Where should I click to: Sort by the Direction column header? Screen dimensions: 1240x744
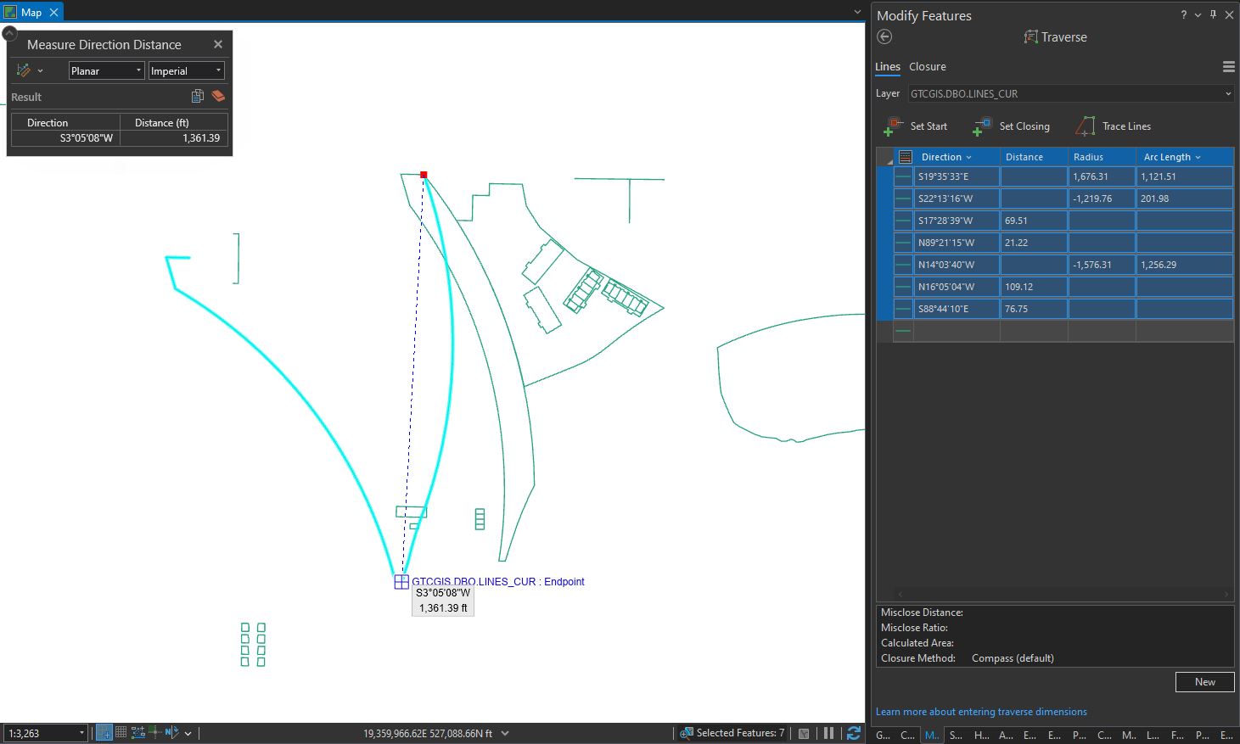click(x=942, y=156)
